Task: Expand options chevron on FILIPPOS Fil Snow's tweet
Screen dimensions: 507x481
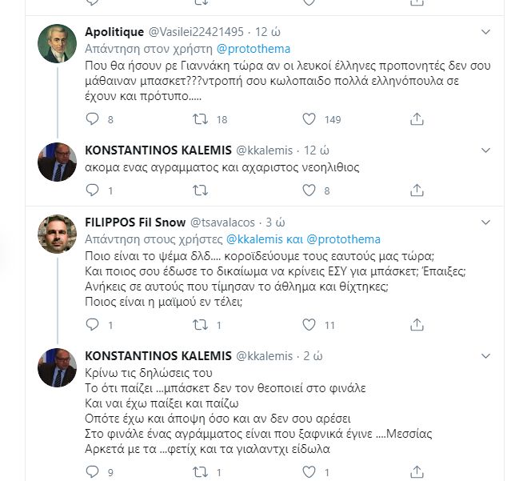Action: [x=485, y=221]
